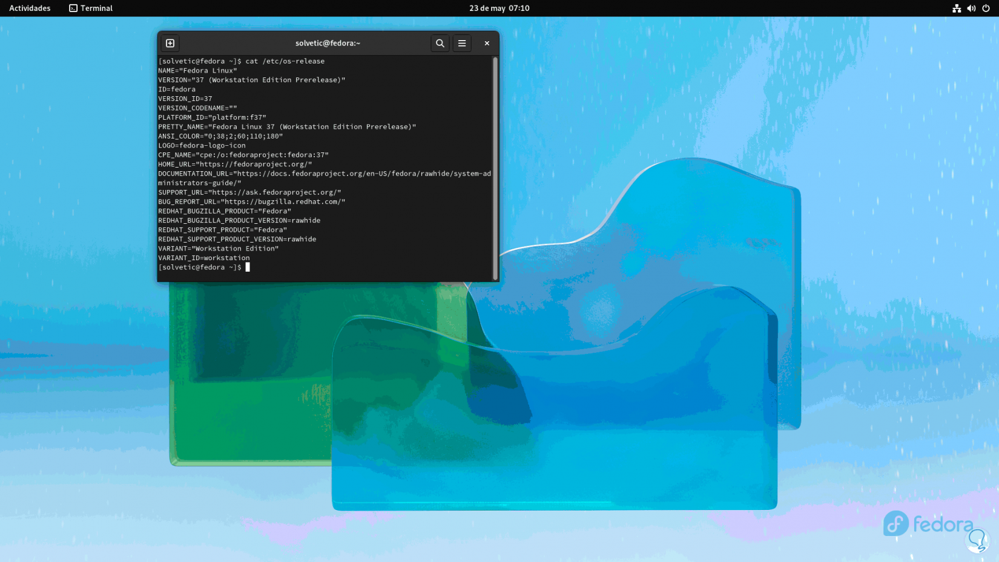Click the line REDHAT_SUPPORT_PRODUCT_VERSION=rawhide
999x562 pixels.
(x=237, y=239)
